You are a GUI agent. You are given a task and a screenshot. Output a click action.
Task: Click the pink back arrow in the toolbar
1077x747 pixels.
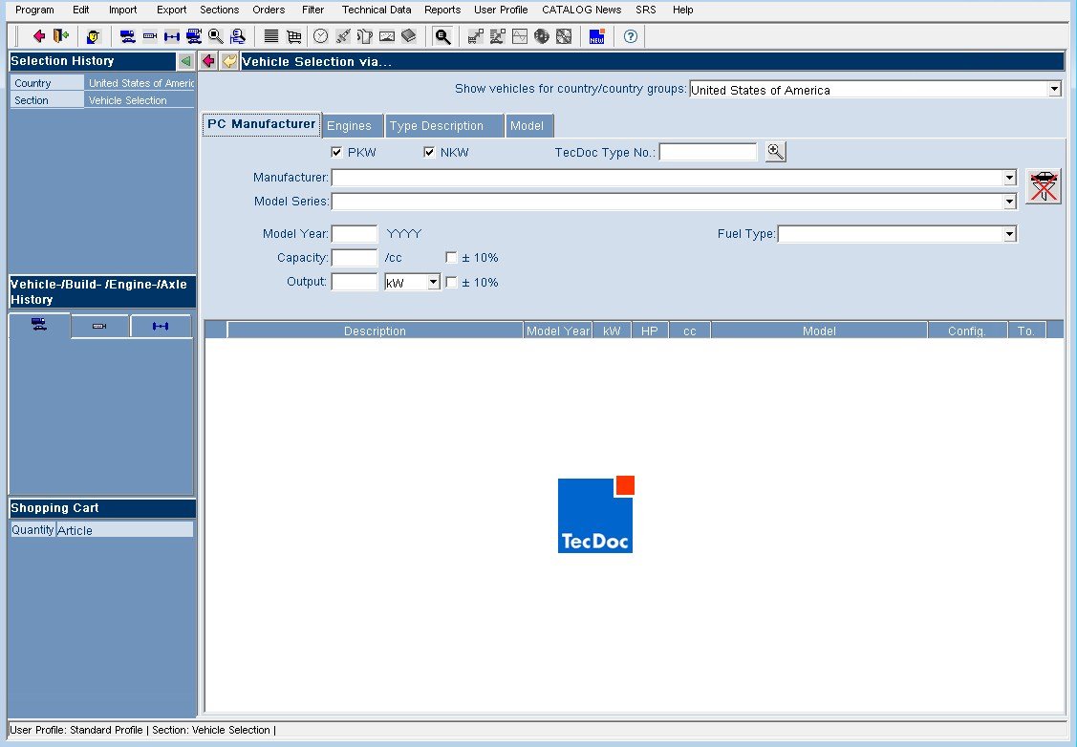(x=38, y=36)
